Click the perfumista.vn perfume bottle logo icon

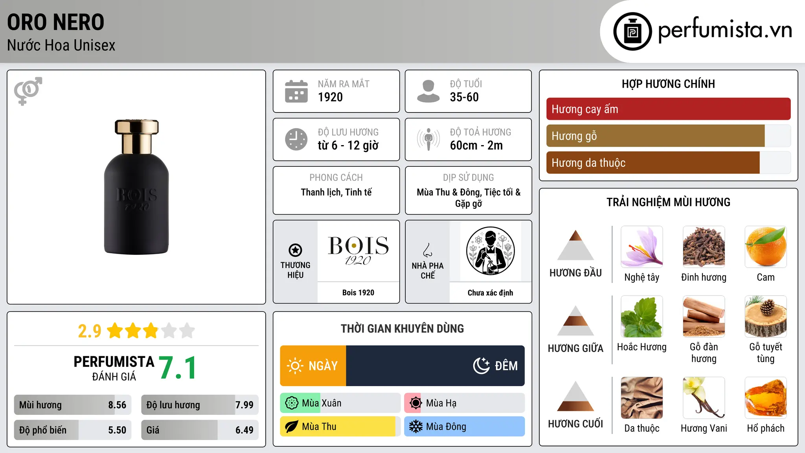632,31
